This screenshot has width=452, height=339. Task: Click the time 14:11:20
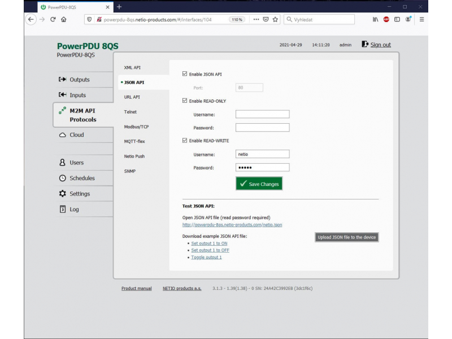tap(320, 45)
